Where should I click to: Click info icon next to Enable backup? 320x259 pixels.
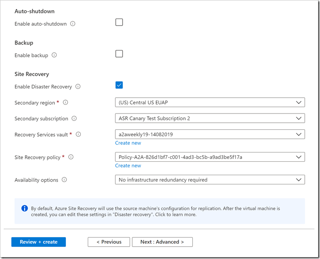coord(54,55)
